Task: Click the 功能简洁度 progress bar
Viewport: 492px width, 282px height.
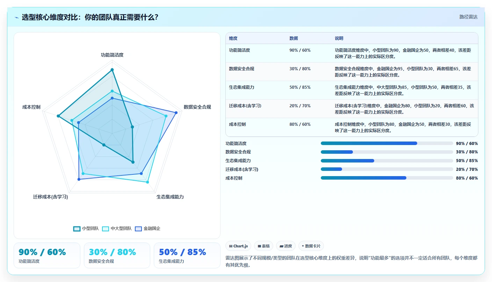Action: click(387, 143)
